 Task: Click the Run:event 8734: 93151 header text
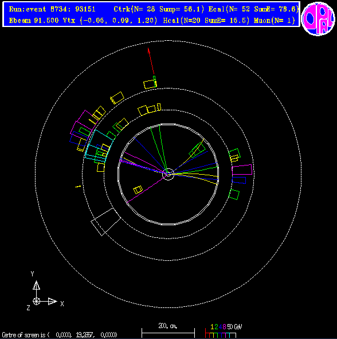tap(52, 9)
